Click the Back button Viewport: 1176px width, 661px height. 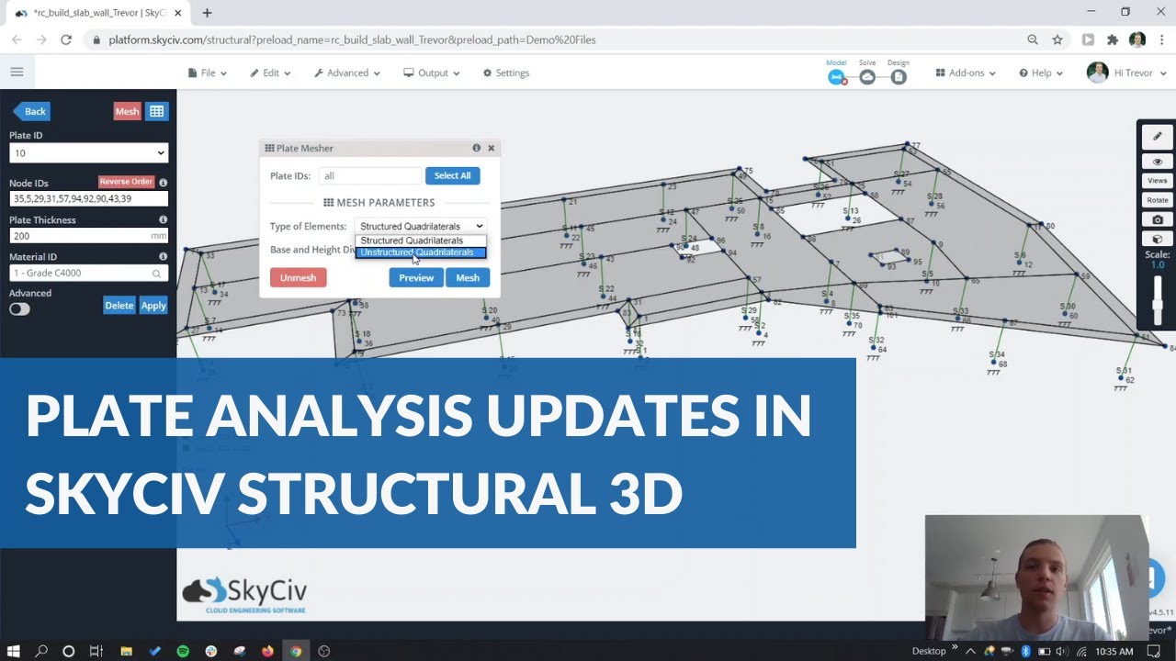tap(31, 111)
